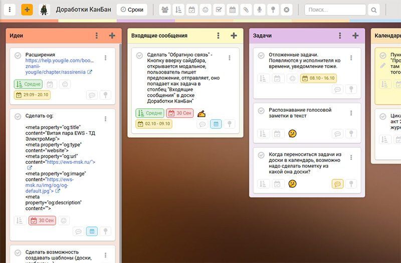Open the Входящие сообщения column options menu
This screenshot has width=401, height=263.
(219, 36)
